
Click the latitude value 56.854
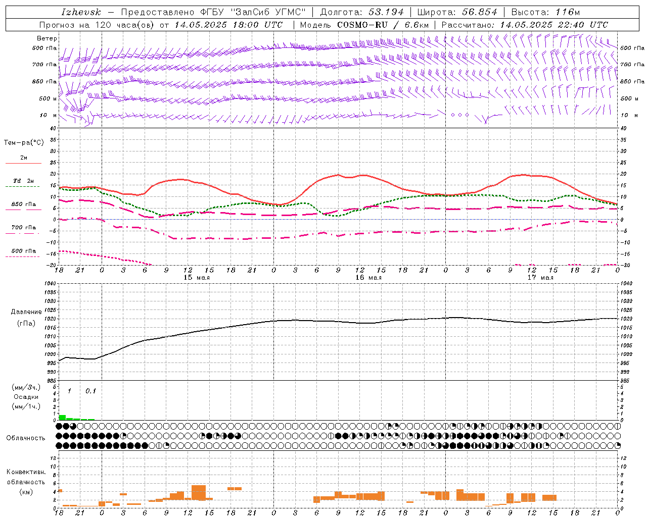tap(480, 12)
